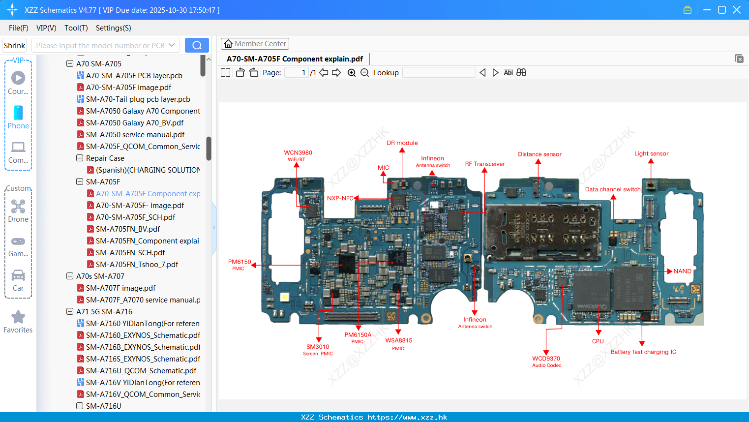Click the page number field
The height and width of the screenshot is (422, 749).
[296, 72]
